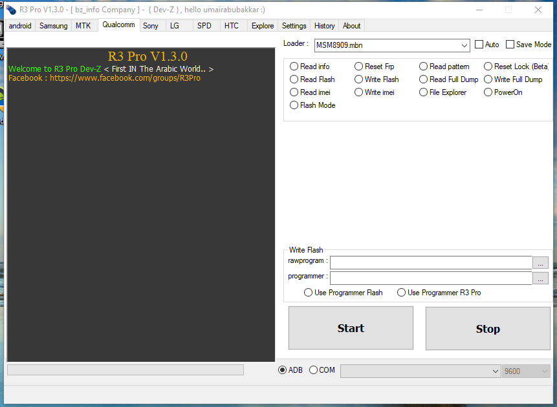Choose the Flash Mode option
557x407 pixels.
(x=312, y=105)
